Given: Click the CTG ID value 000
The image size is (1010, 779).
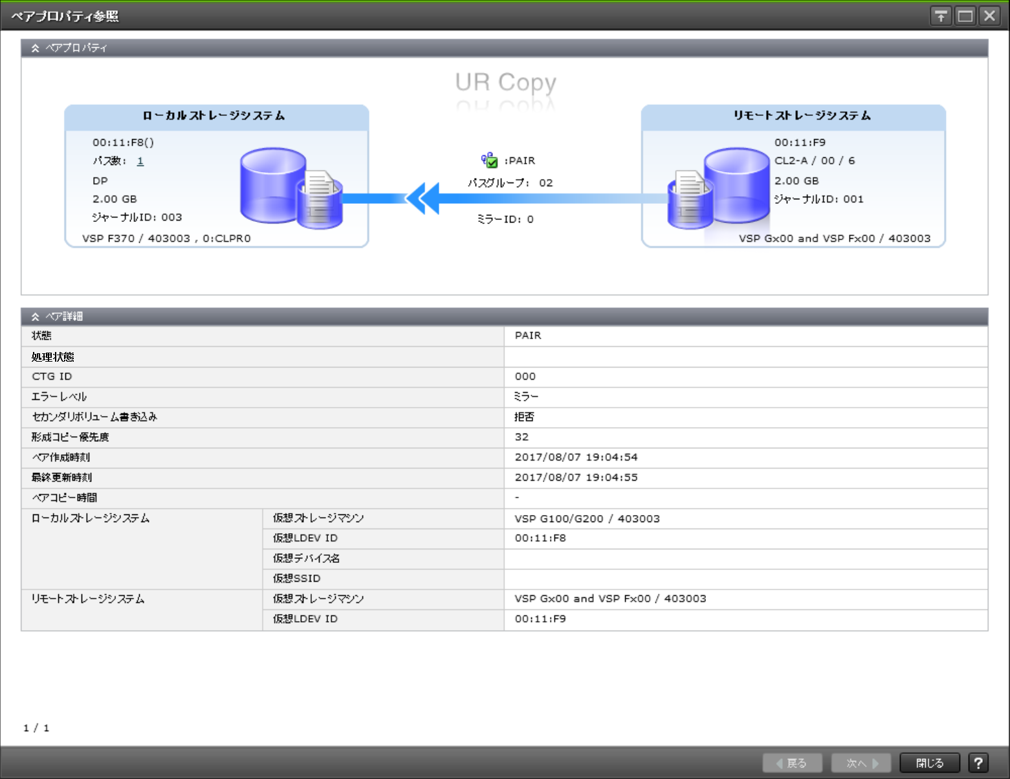Looking at the screenshot, I should pyautogui.click(x=525, y=377).
